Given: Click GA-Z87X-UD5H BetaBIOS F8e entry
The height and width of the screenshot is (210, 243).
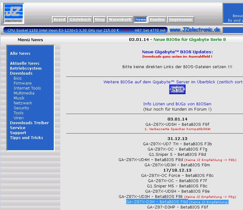Looking at the screenshot, I should (177, 191).
